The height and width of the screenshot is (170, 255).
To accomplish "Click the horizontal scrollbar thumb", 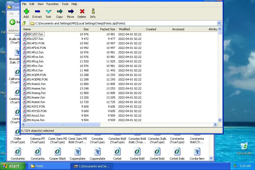I will point(63,125).
